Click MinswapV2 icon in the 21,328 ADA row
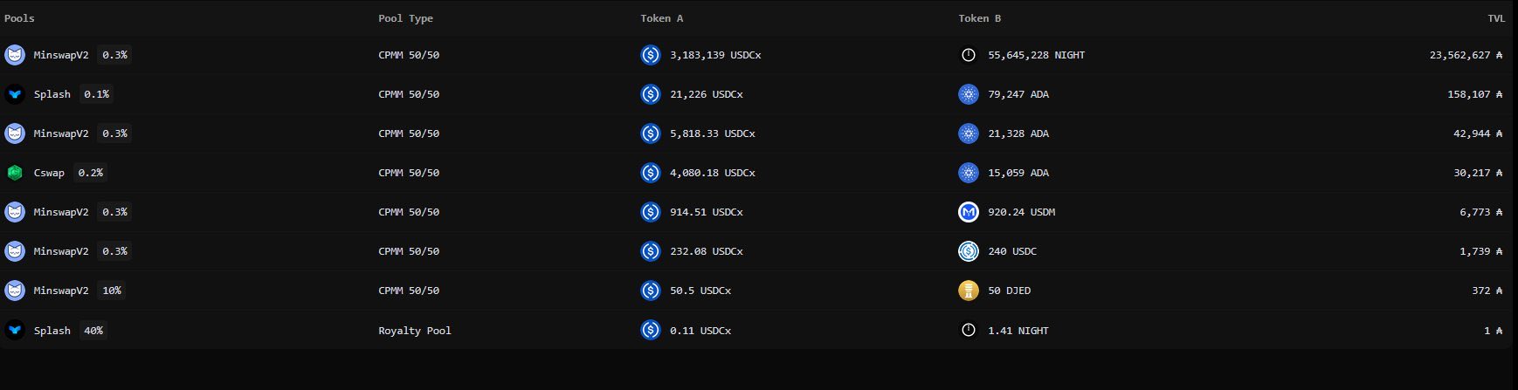1518x390 pixels. coord(15,133)
